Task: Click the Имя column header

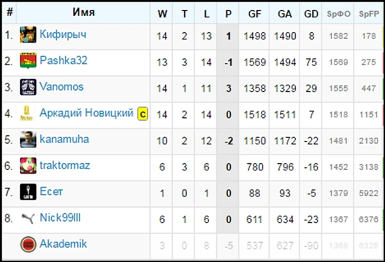Action: coord(83,13)
